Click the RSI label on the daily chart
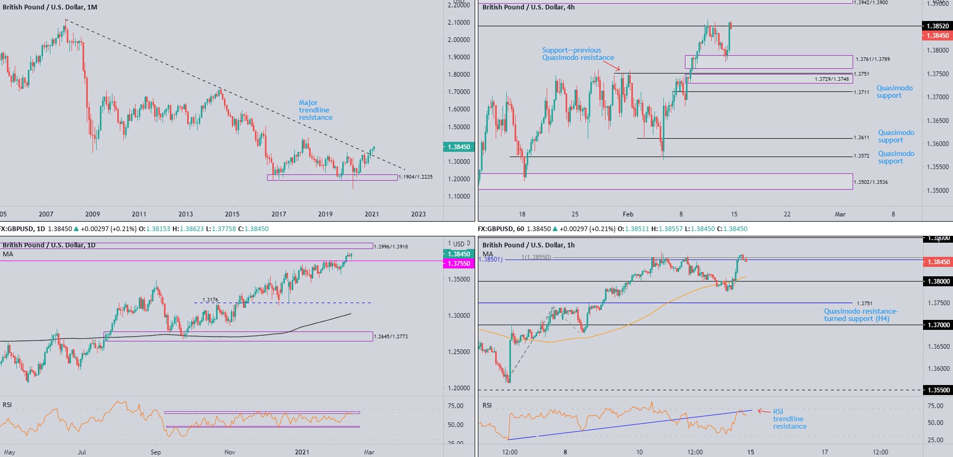The image size is (953, 457). point(7,405)
